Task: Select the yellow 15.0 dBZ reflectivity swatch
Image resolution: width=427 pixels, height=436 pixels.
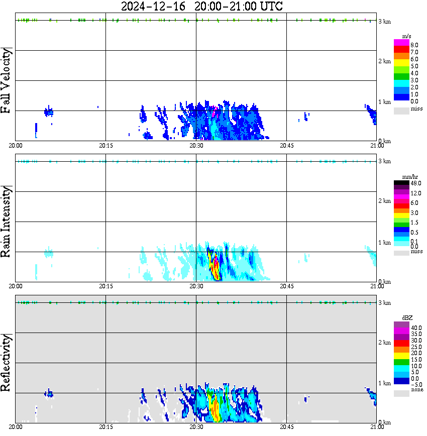Action: (401, 356)
